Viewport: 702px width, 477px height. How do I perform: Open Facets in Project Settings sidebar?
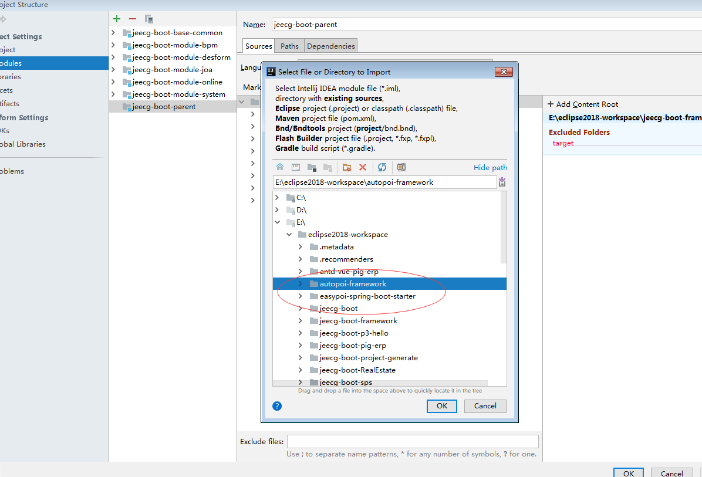6,90
